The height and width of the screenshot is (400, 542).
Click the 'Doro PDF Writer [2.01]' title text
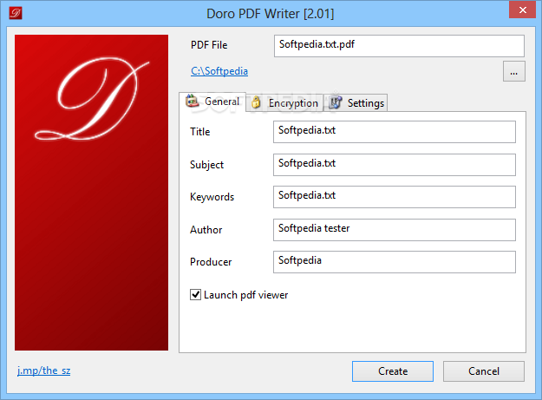(x=271, y=14)
